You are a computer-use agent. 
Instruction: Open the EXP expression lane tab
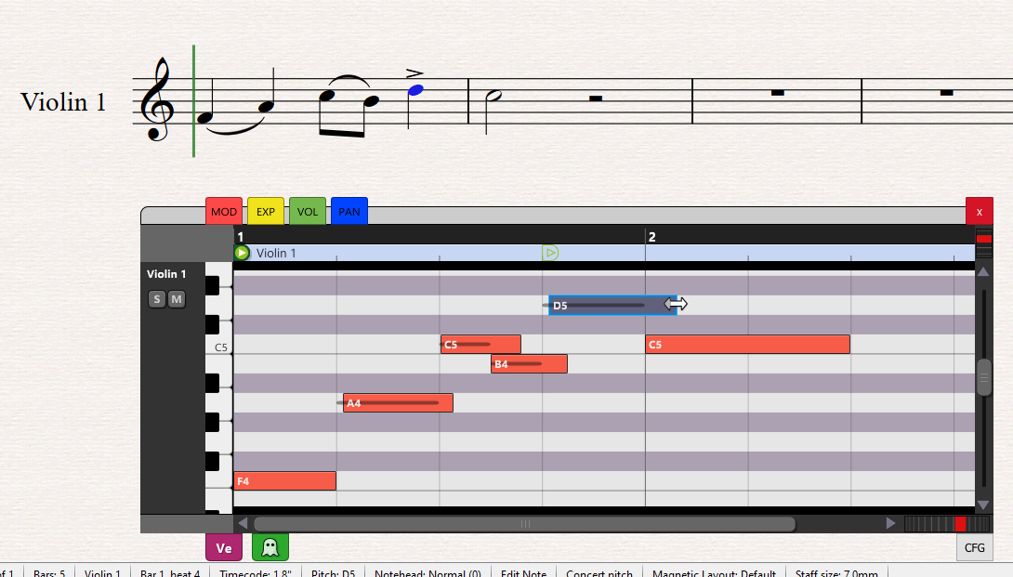[266, 212]
